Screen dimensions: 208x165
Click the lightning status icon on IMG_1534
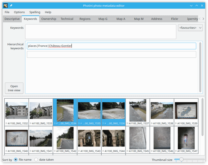[57, 123]
